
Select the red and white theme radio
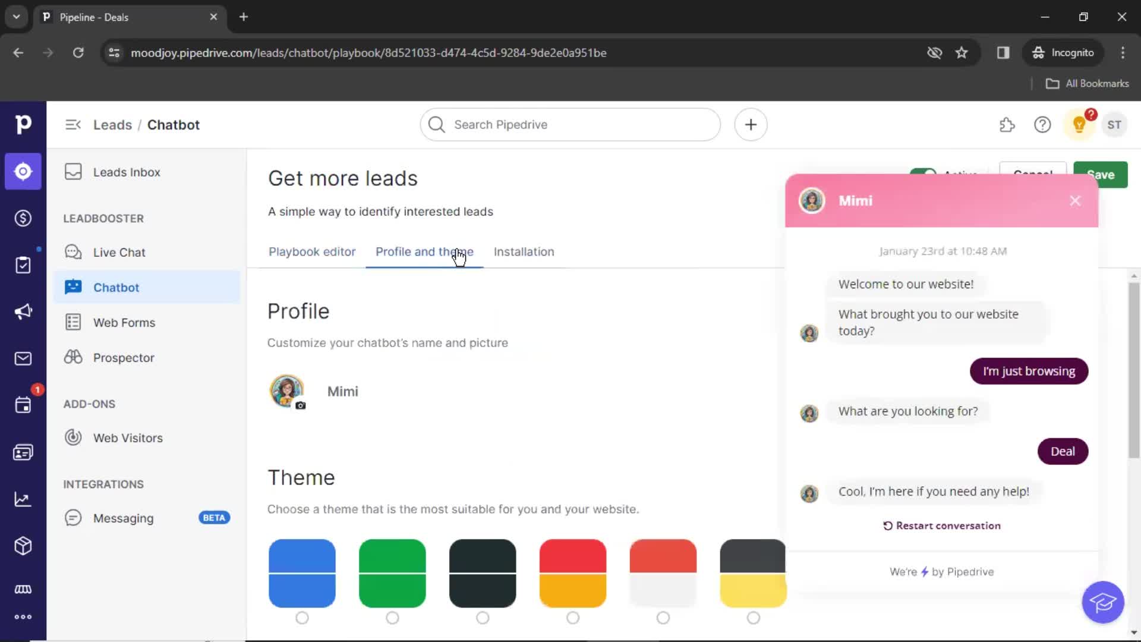tap(663, 618)
